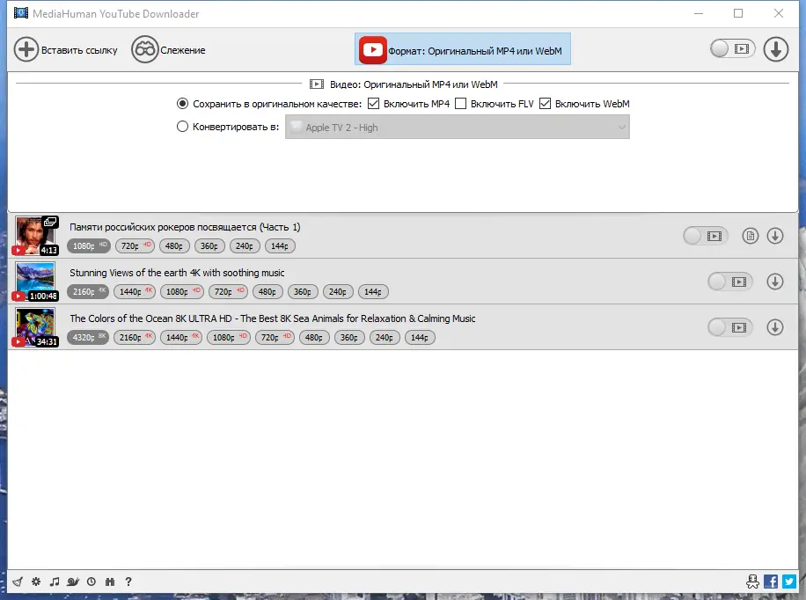Pick 144p for Colors of the Ocean
806x600 pixels.
(x=420, y=338)
